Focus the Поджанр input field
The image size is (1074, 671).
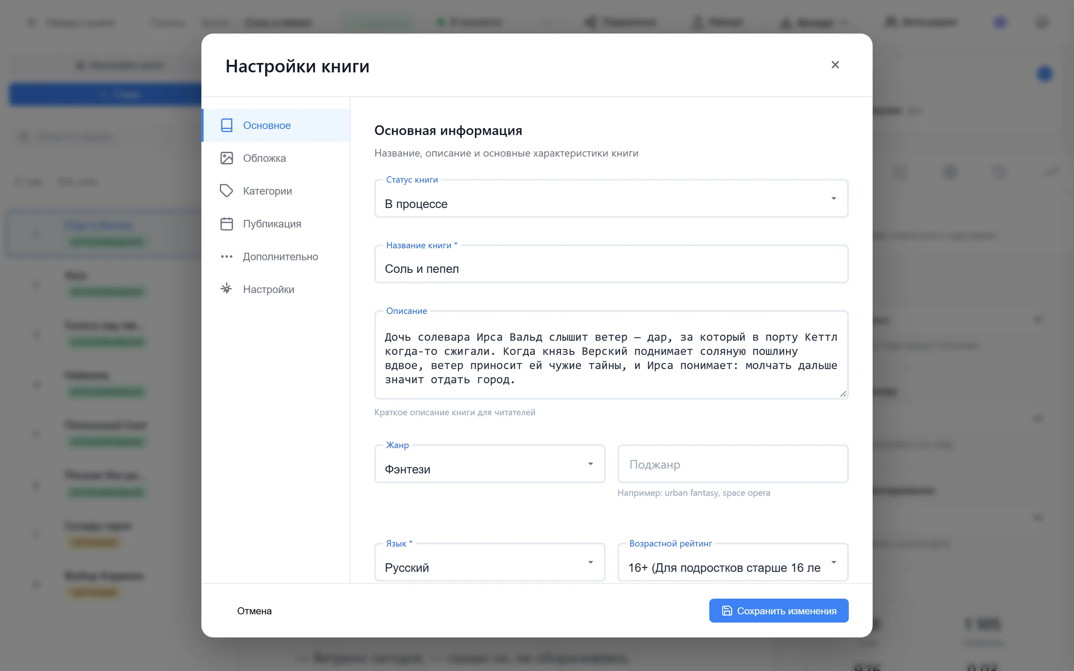click(x=733, y=464)
